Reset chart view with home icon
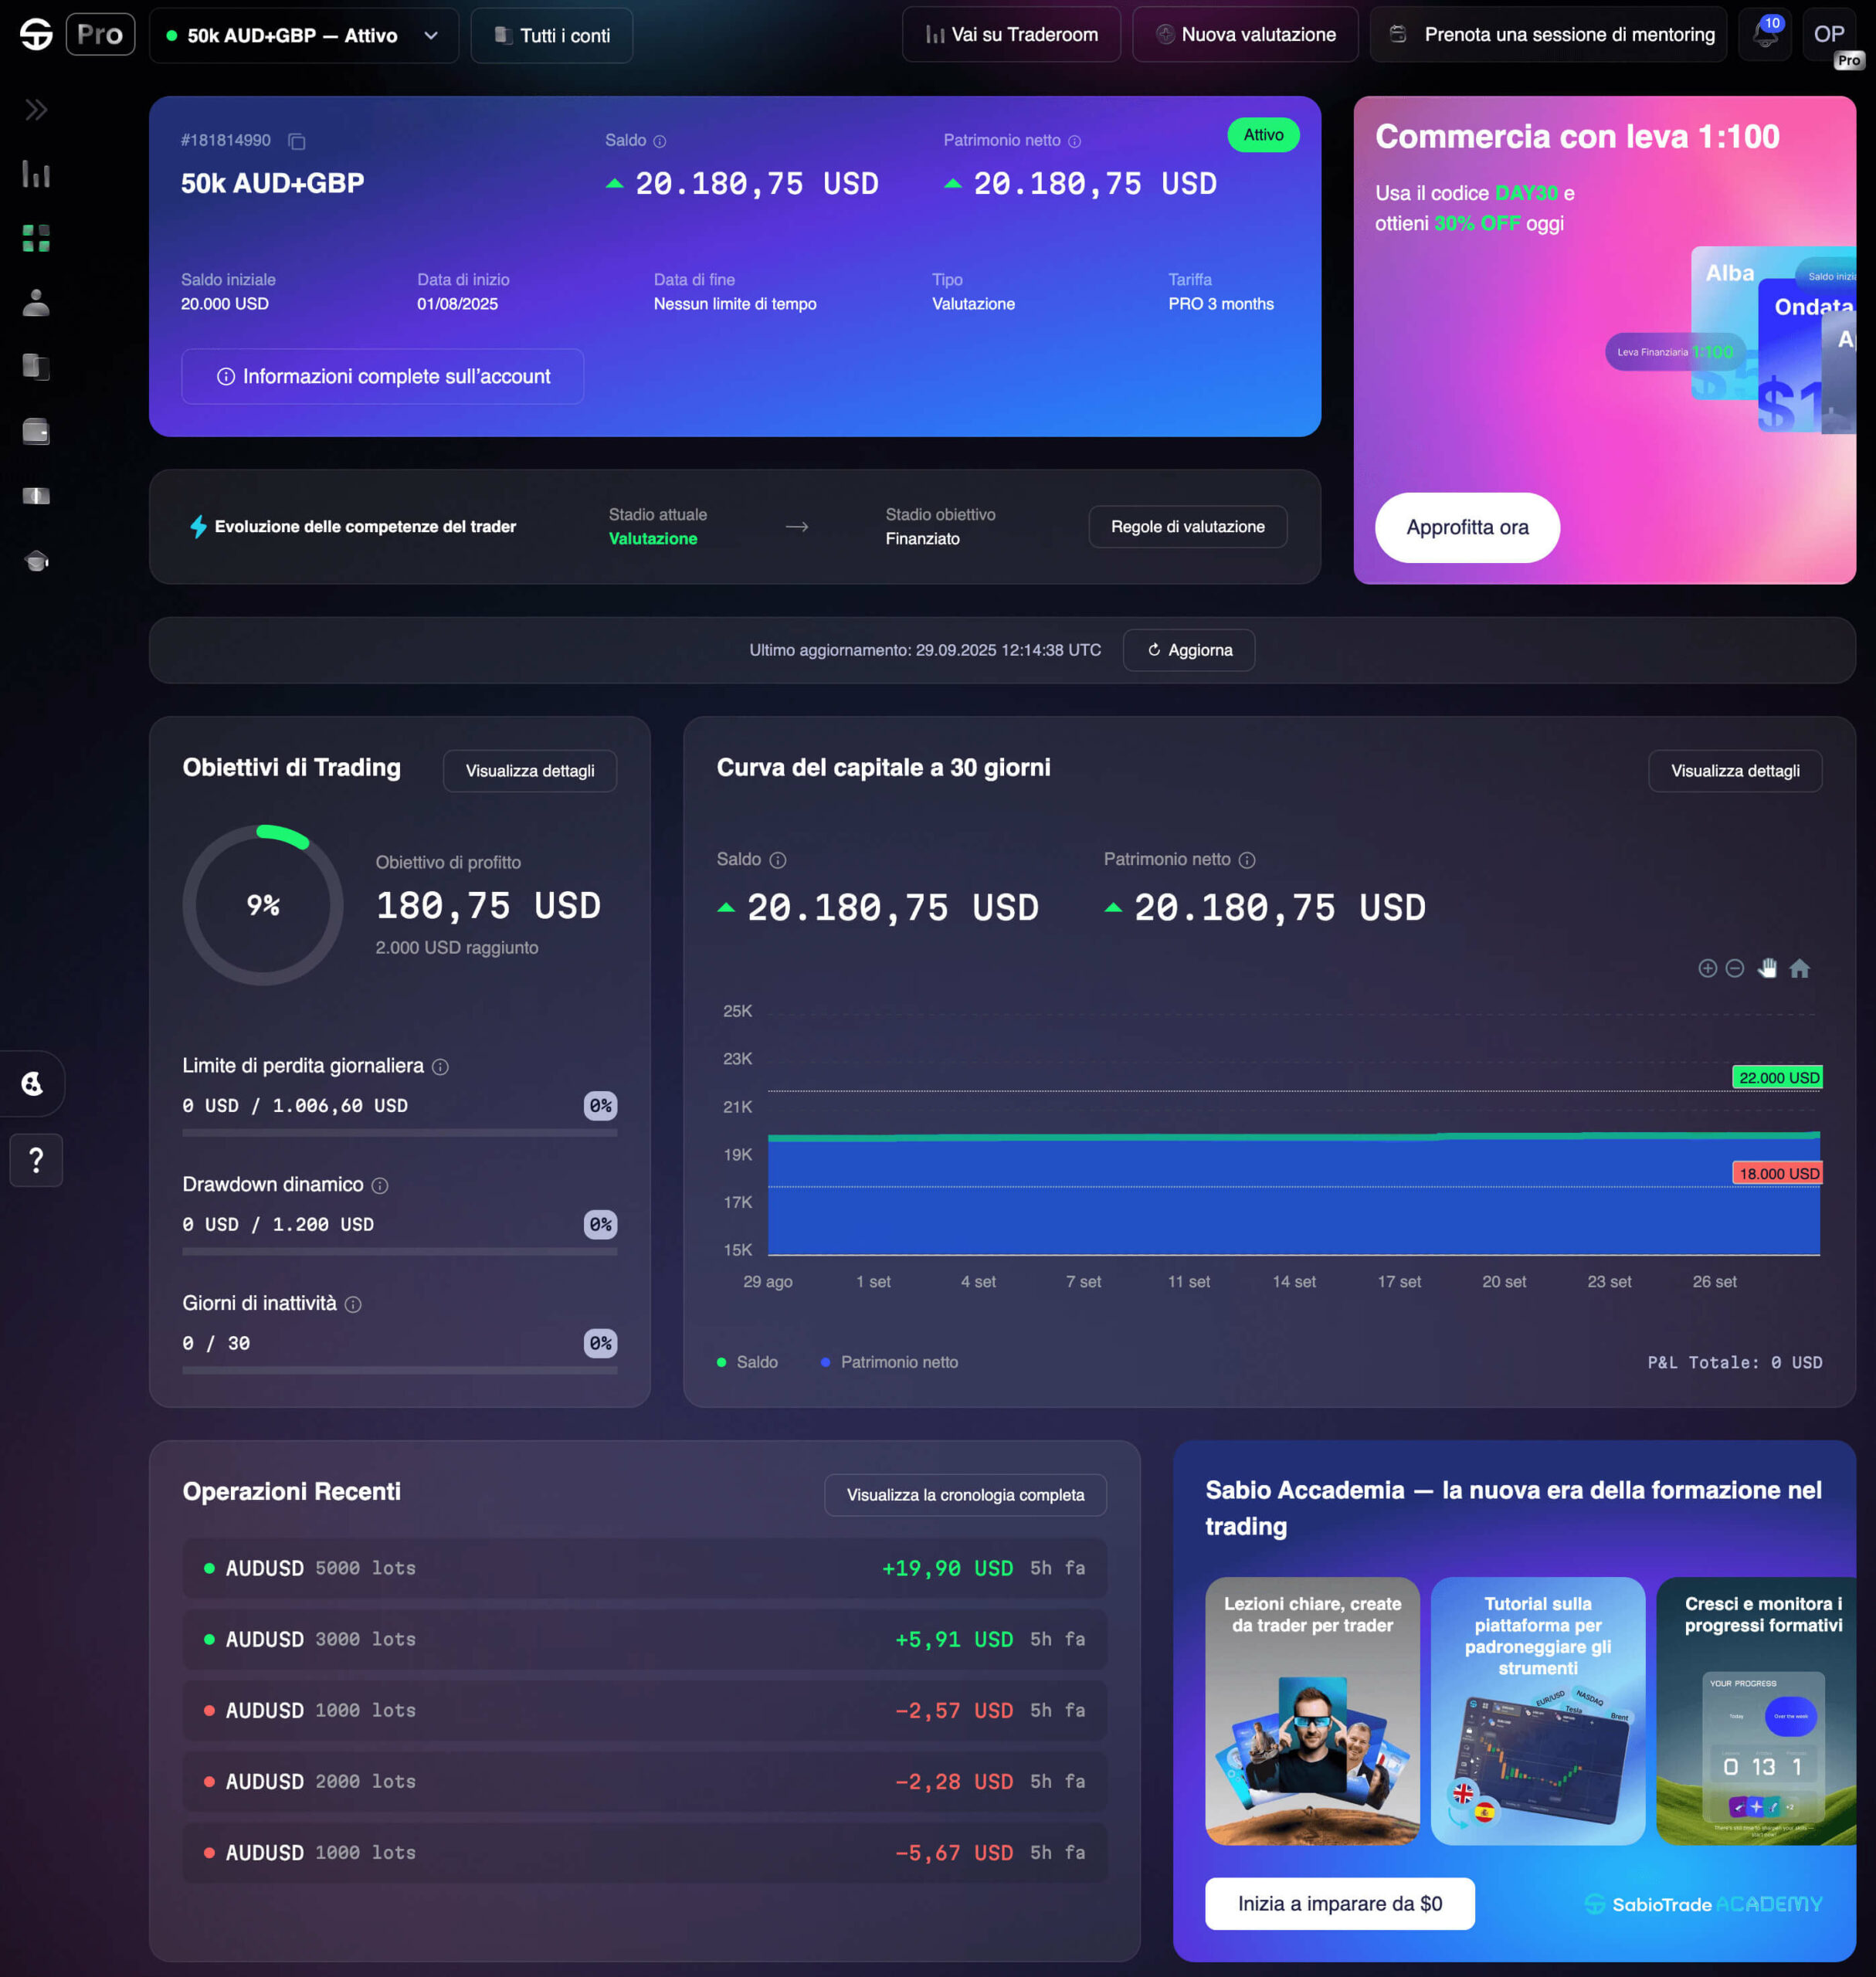1876x1977 pixels. (x=1799, y=968)
